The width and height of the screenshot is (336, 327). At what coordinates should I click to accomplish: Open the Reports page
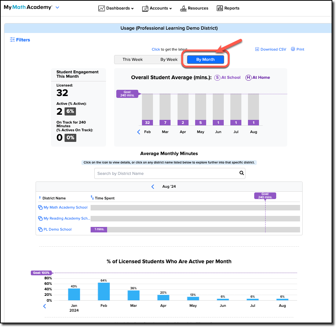[x=228, y=8]
